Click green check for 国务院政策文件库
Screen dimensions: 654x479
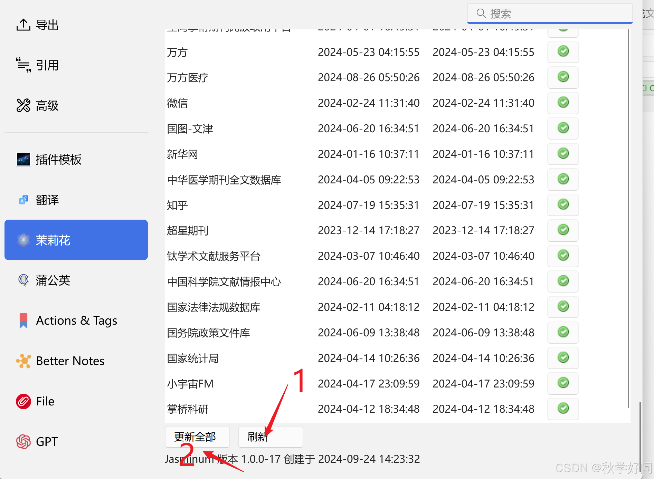[x=563, y=332]
